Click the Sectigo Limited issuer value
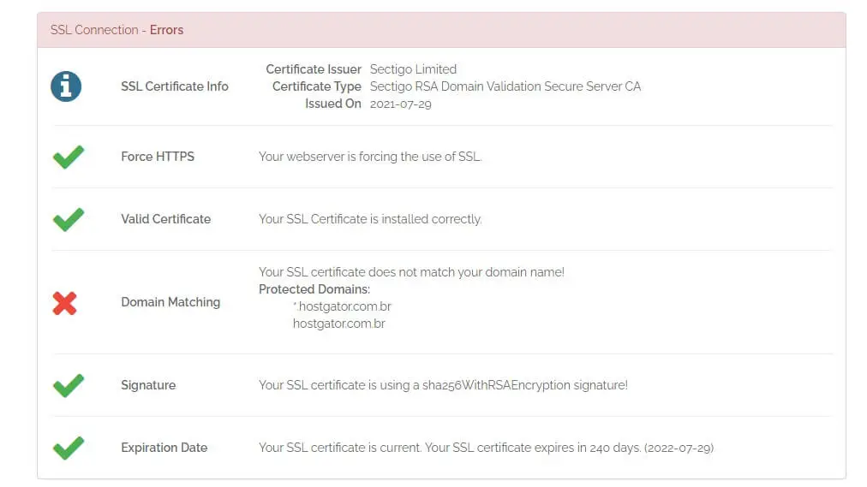The image size is (867, 487). coord(413,69)
